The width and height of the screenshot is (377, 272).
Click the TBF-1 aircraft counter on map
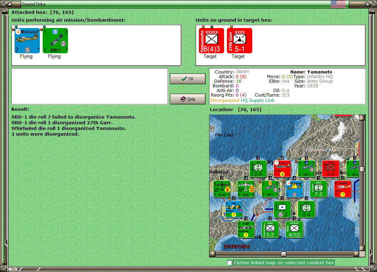click(270, 189)
